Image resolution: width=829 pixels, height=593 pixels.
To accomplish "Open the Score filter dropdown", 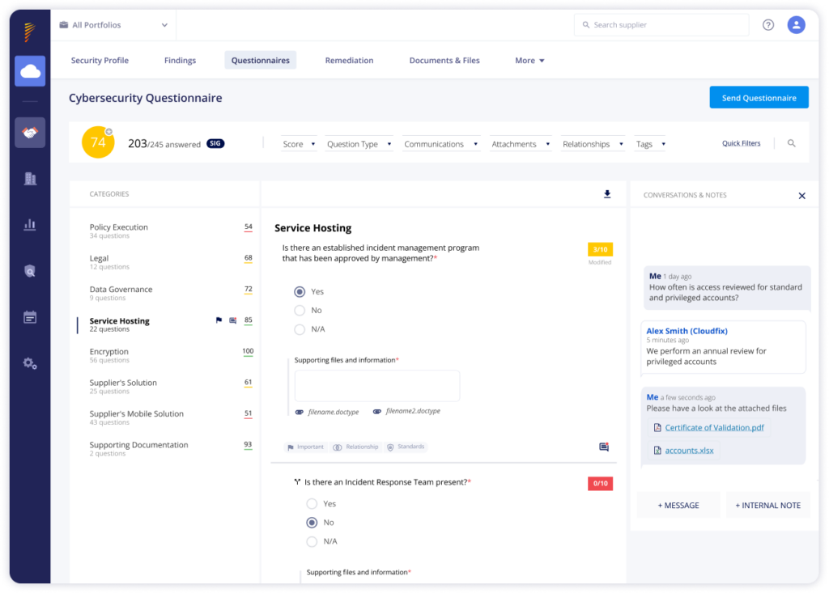I will point(300,143).
